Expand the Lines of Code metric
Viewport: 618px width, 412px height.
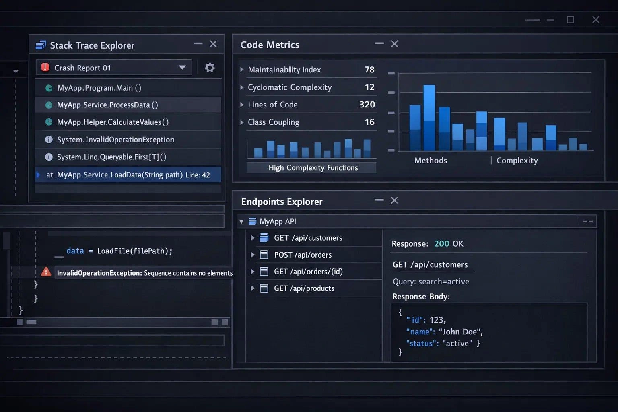click(x=242, y=105)
